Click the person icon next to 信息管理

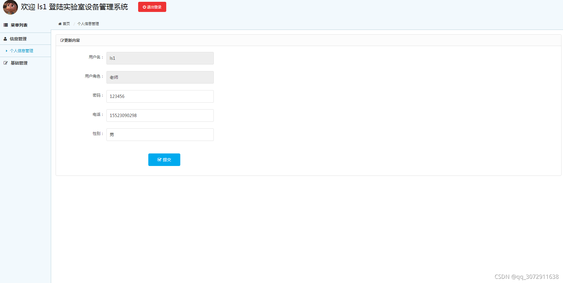coord(5,39)
